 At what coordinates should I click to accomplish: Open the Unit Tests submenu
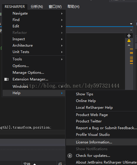click(x=34, y=52)
